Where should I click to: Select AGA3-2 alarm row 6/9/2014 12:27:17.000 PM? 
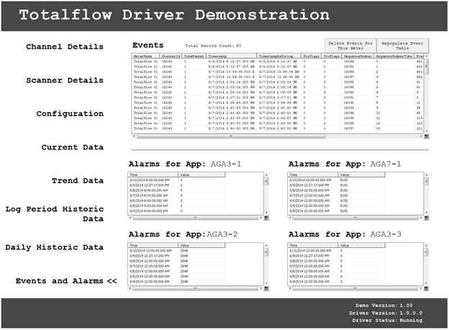[176, 256]
